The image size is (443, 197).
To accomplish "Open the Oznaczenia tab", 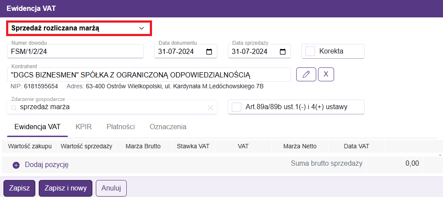I will click(168, 127).
